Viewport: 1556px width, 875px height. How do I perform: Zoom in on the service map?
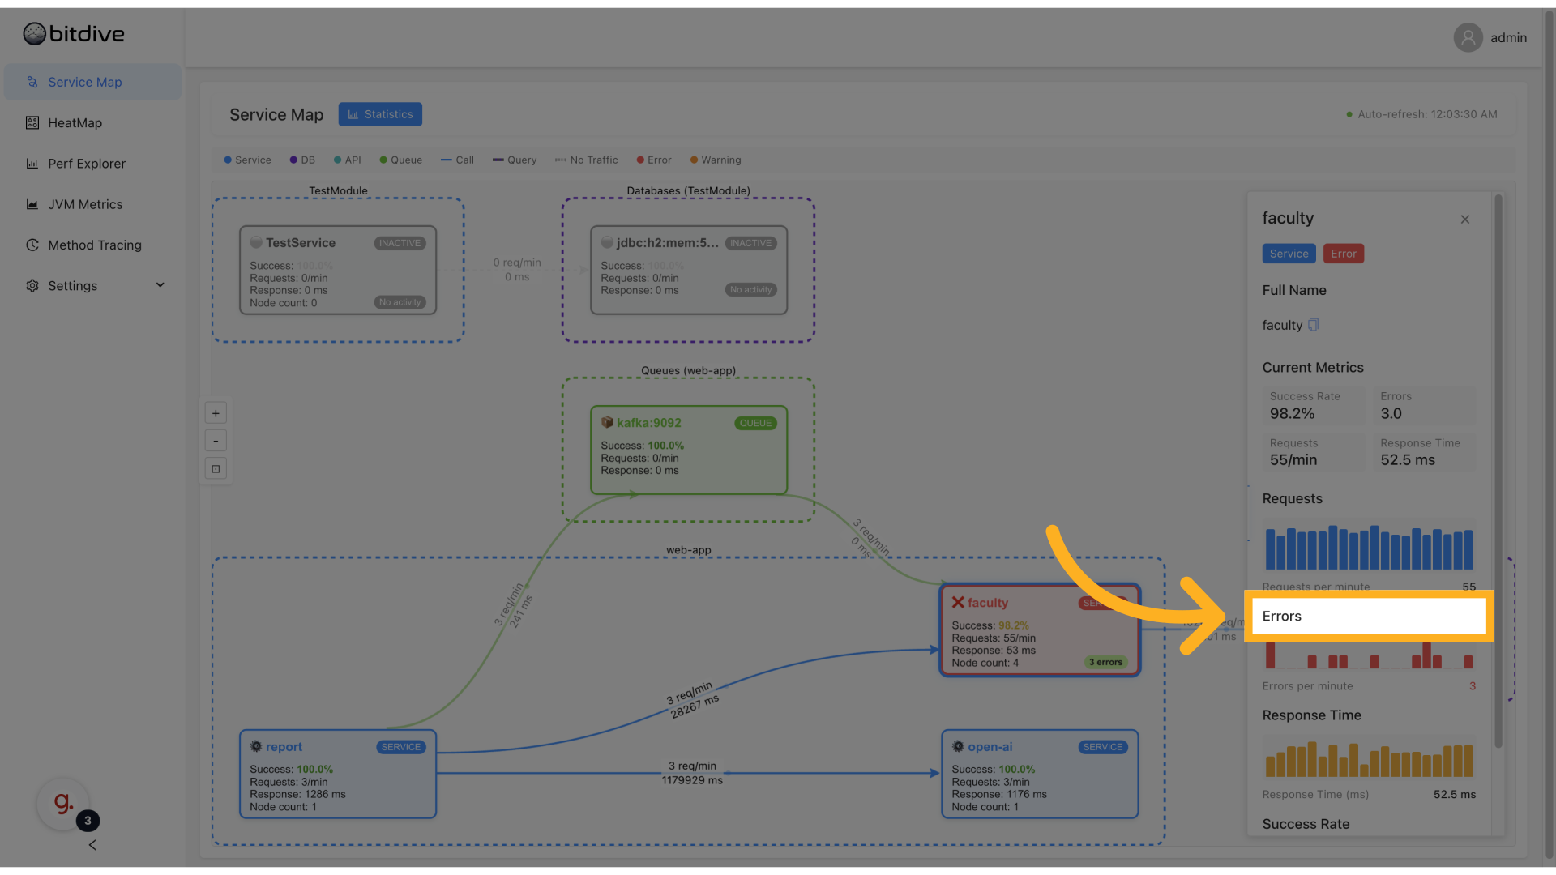[216, 413]
